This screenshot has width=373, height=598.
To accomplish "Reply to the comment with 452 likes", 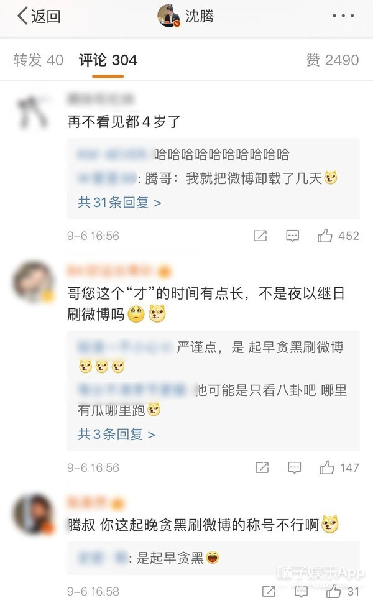I will 293,236.
